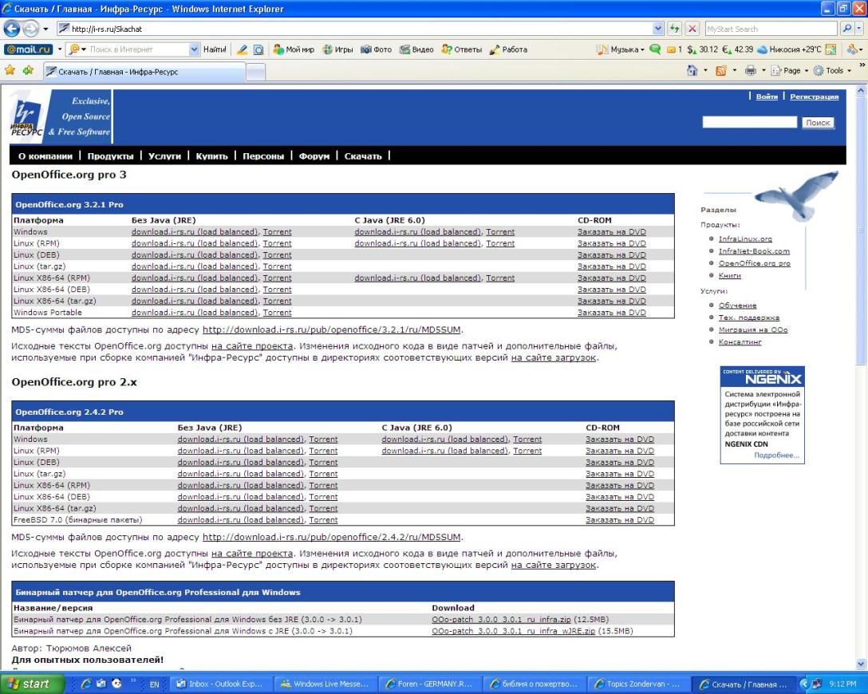868x694 pixels.
Task: Open the Mail.ru toolbar settings wrench dropdown
Action: (854, 49)
